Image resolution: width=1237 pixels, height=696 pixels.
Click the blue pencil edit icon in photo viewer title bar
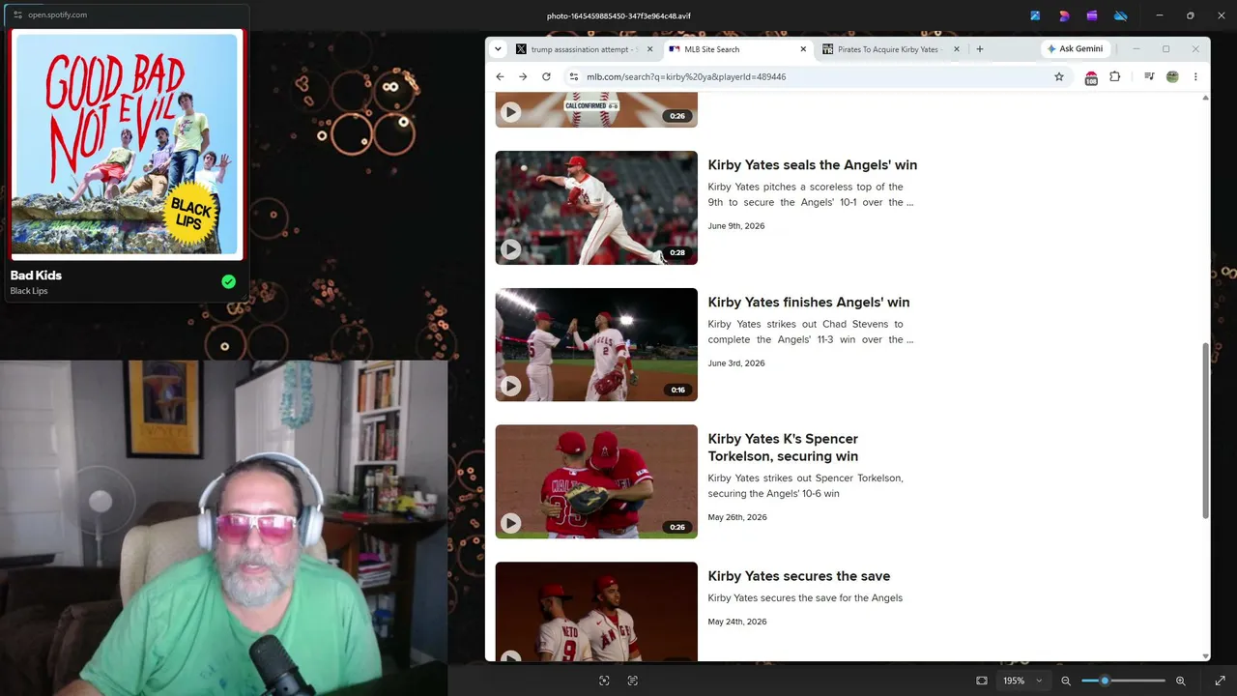[x=1035, y=15]
